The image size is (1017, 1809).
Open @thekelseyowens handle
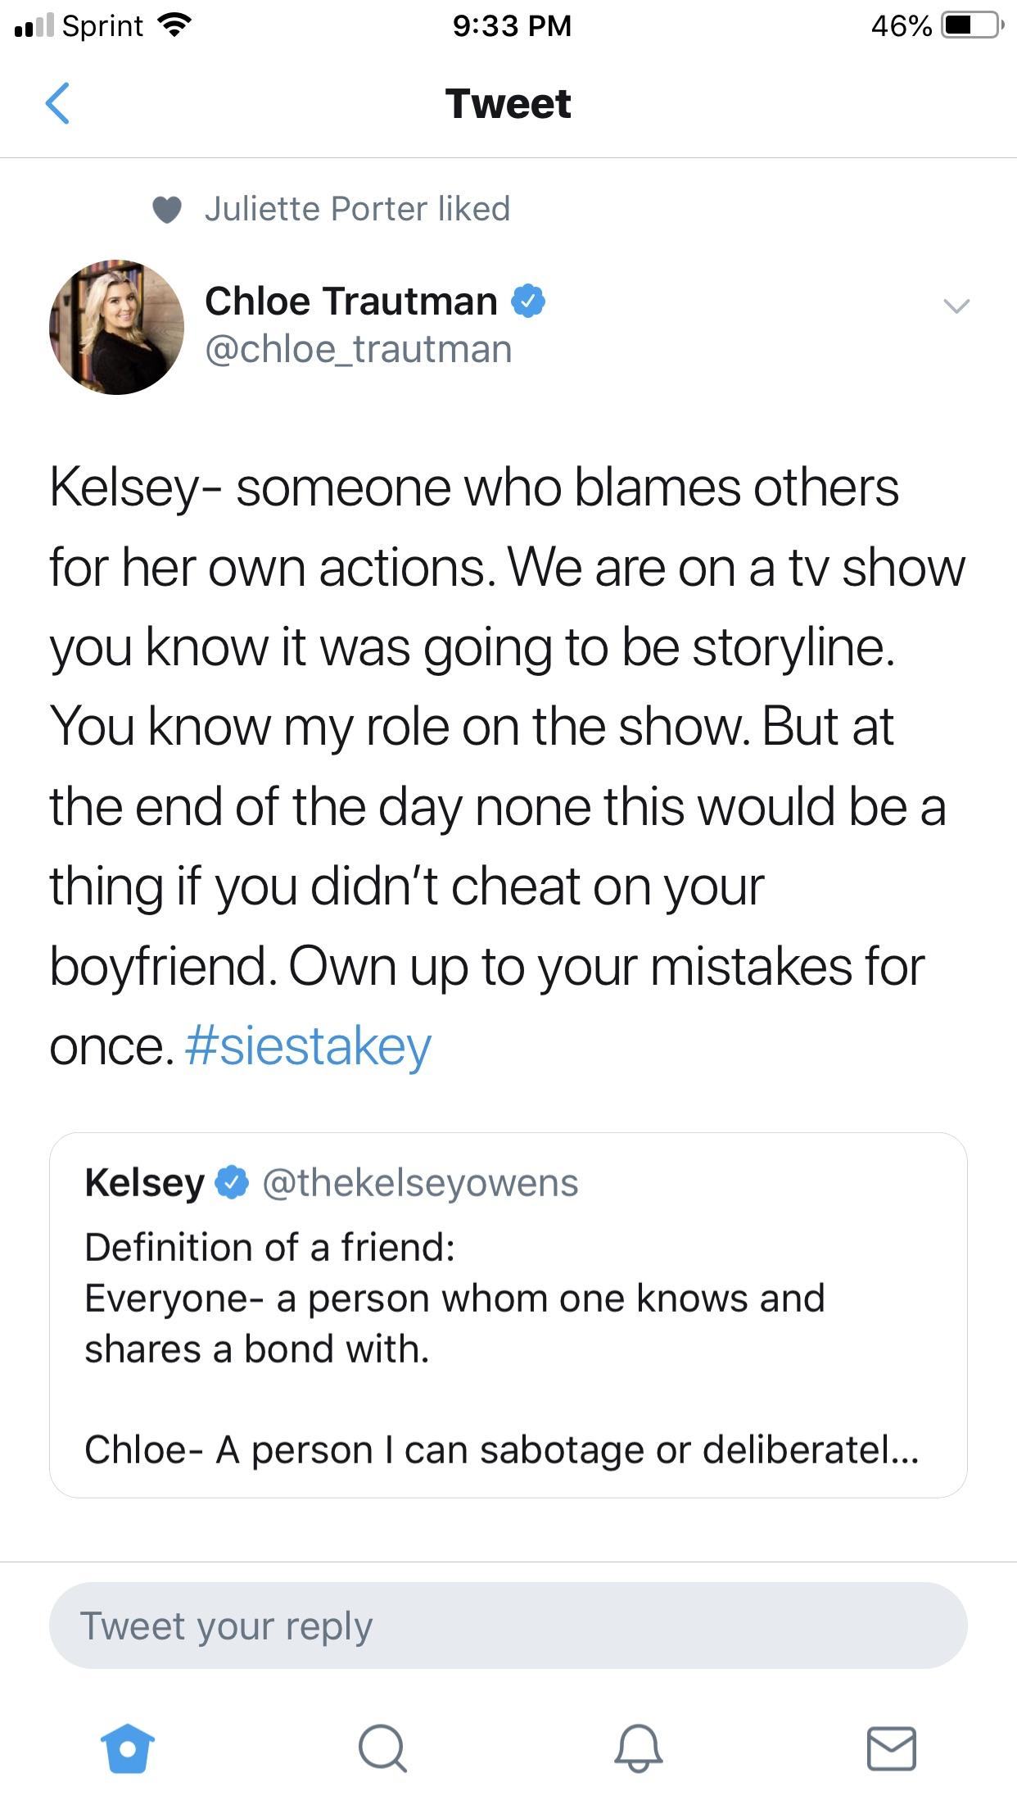click(419, 1184)
